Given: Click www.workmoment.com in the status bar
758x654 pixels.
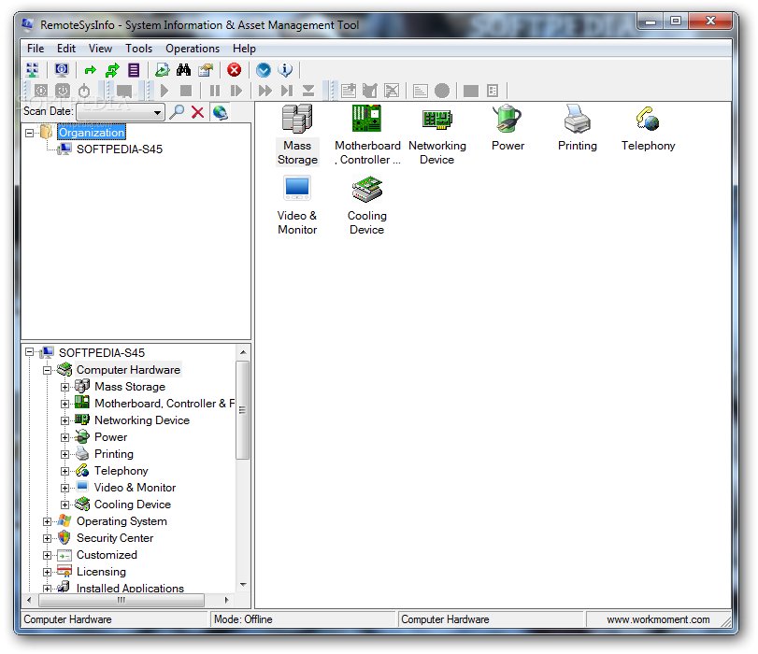Looking at the screenshot, I should pos(658,619).
